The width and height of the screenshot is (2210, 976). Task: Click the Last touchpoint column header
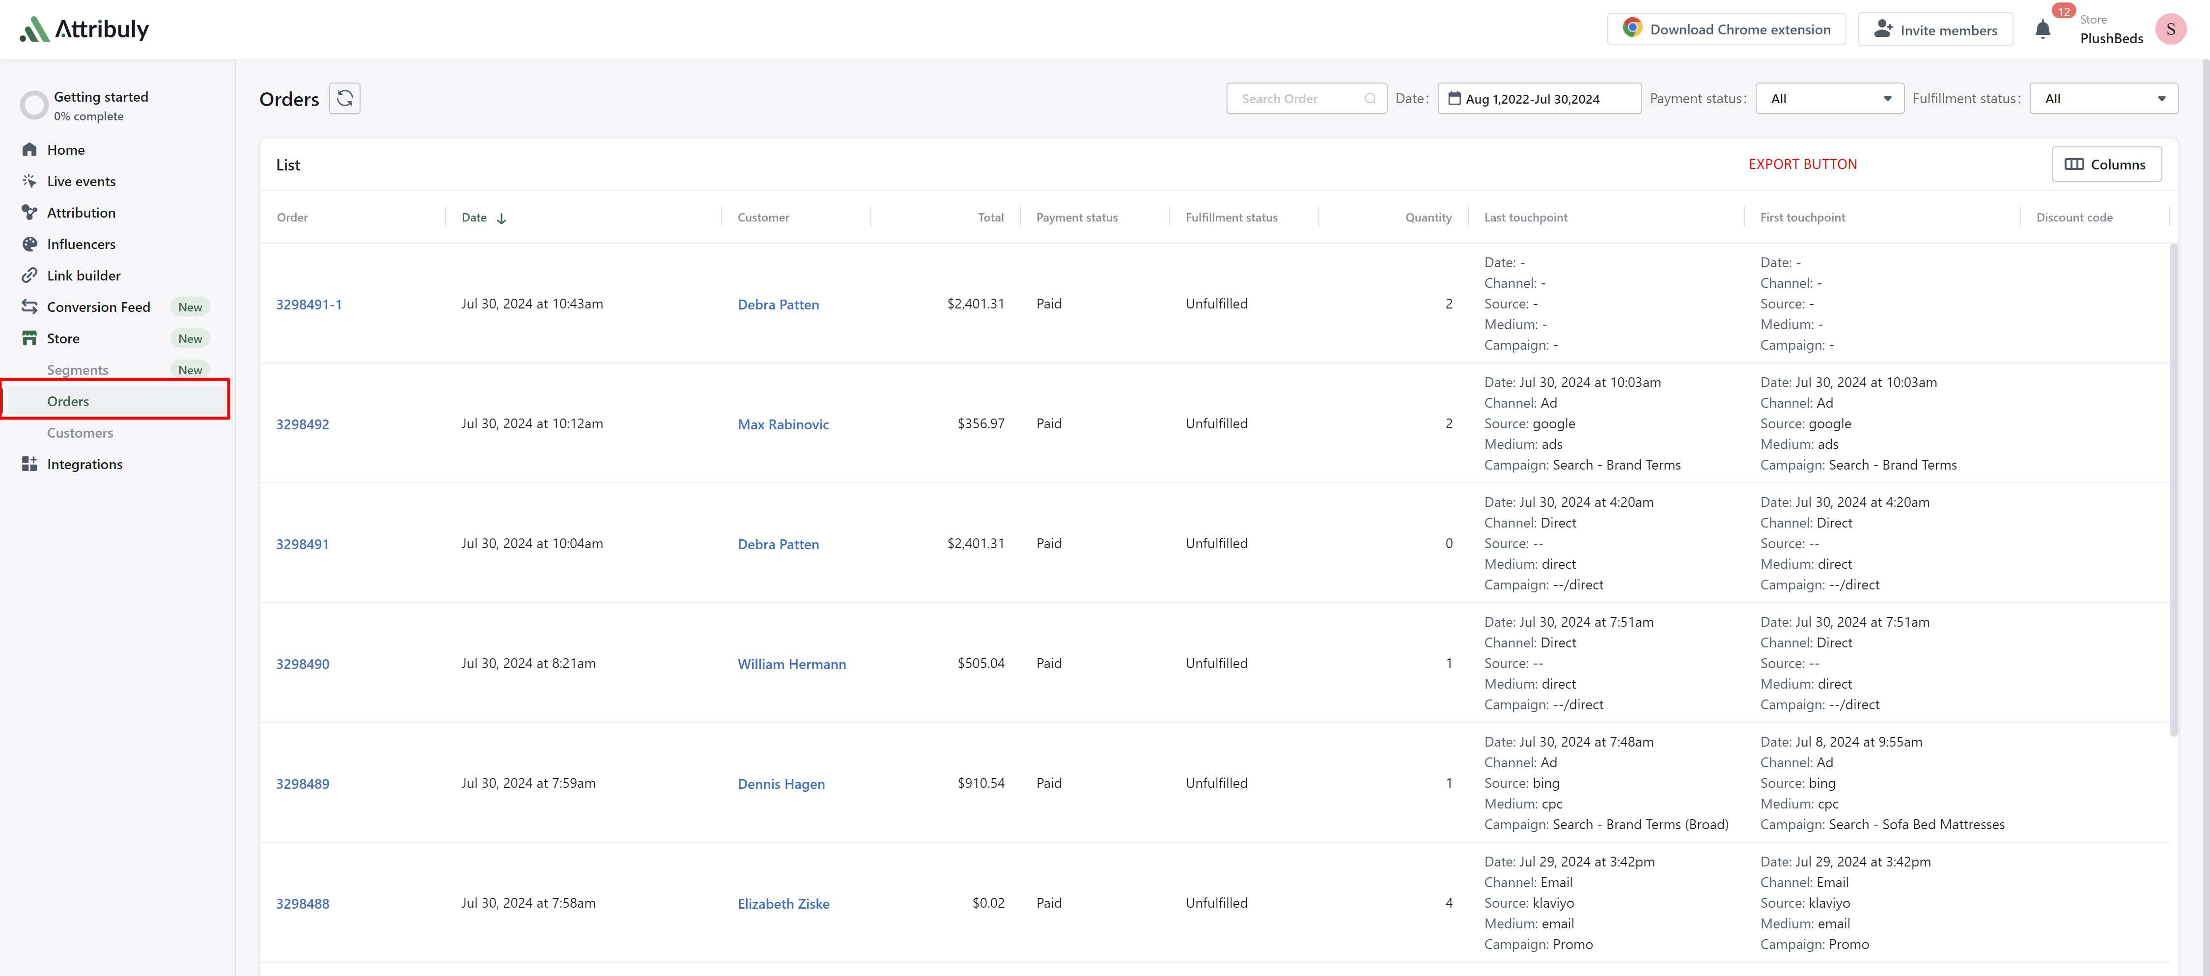coord(1525,218)
